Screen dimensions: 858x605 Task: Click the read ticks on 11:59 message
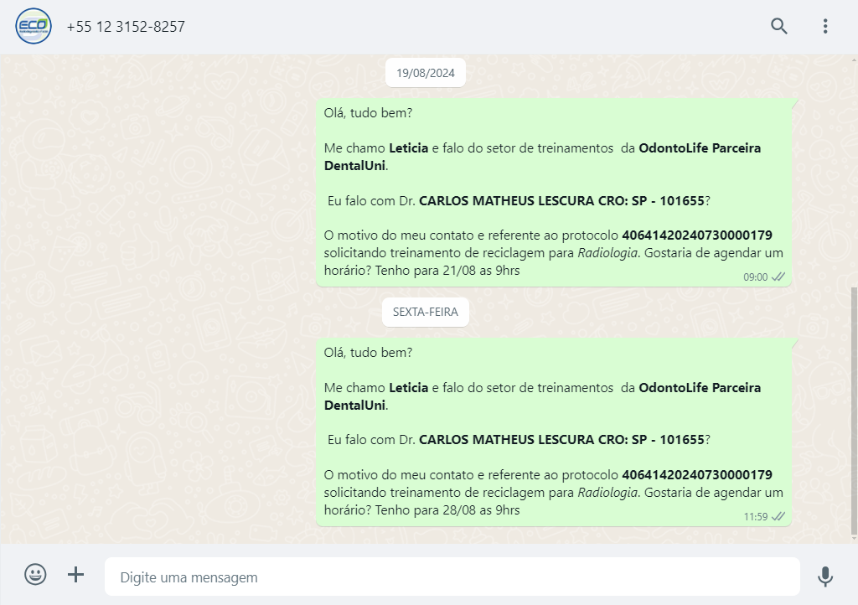pyautogui.click(x=778, y=516)
